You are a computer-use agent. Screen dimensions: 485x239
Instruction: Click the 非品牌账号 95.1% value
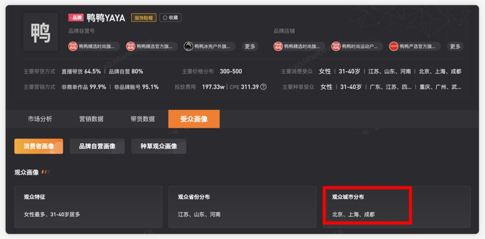(x=136, y=87)
